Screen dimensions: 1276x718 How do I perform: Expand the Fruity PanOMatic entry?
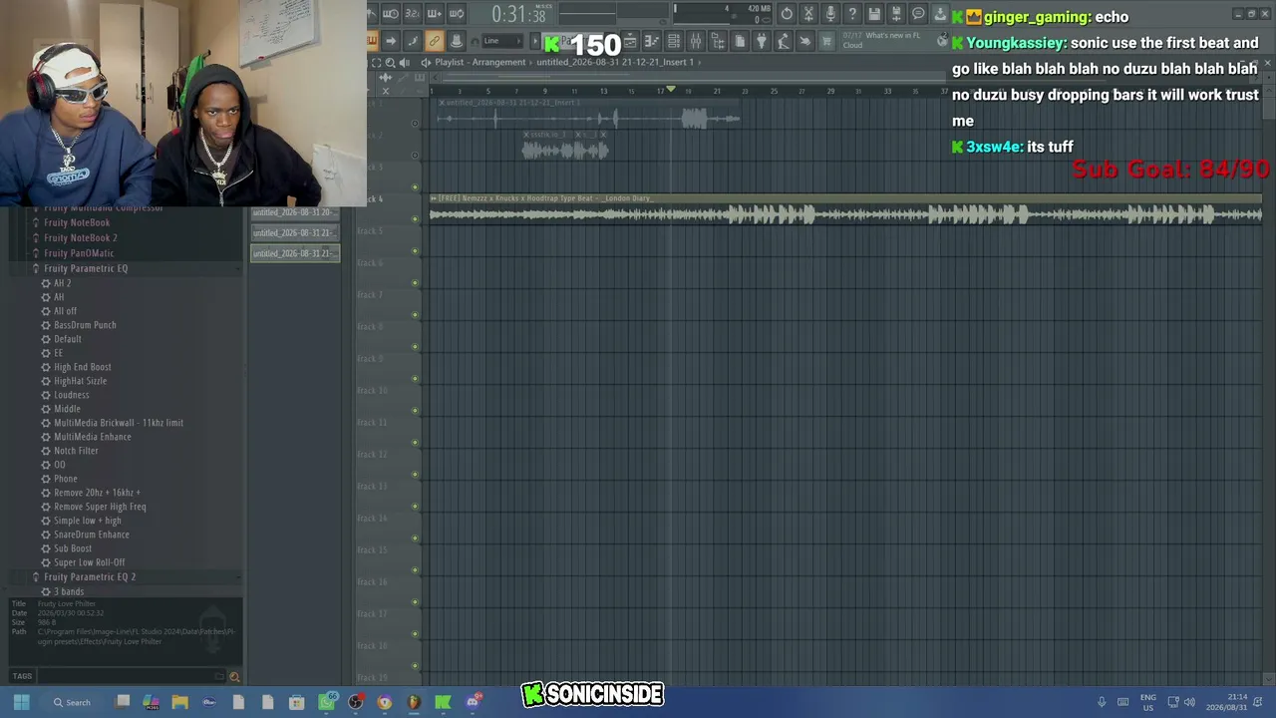click(x=78, y=253)
